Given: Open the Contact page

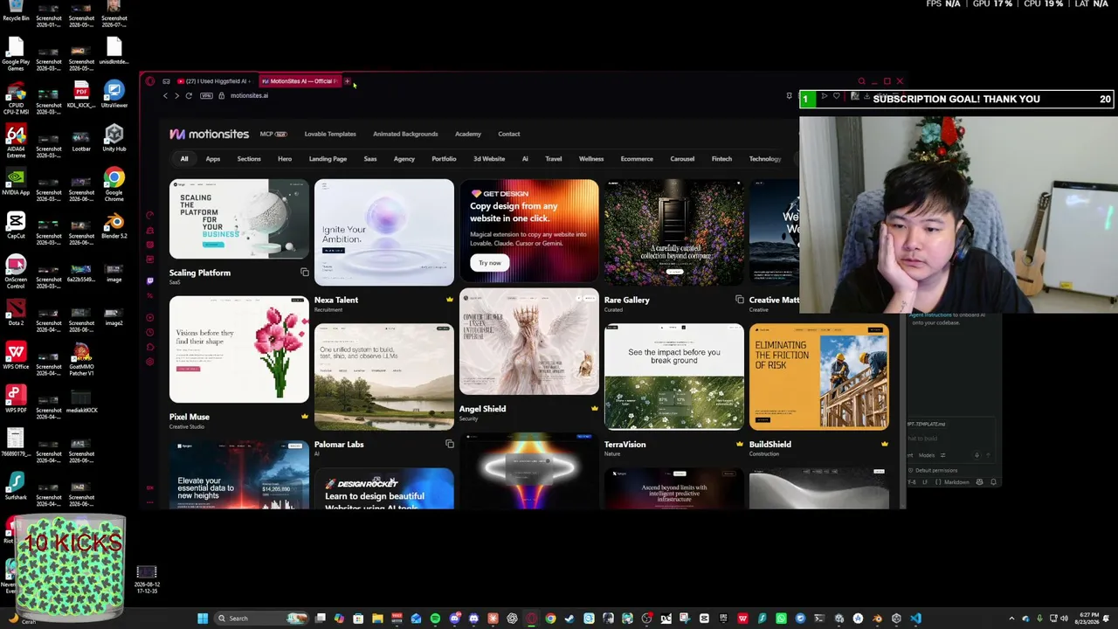Looking at the screenshot, I should pyautogui.click(x=509, y=134).
